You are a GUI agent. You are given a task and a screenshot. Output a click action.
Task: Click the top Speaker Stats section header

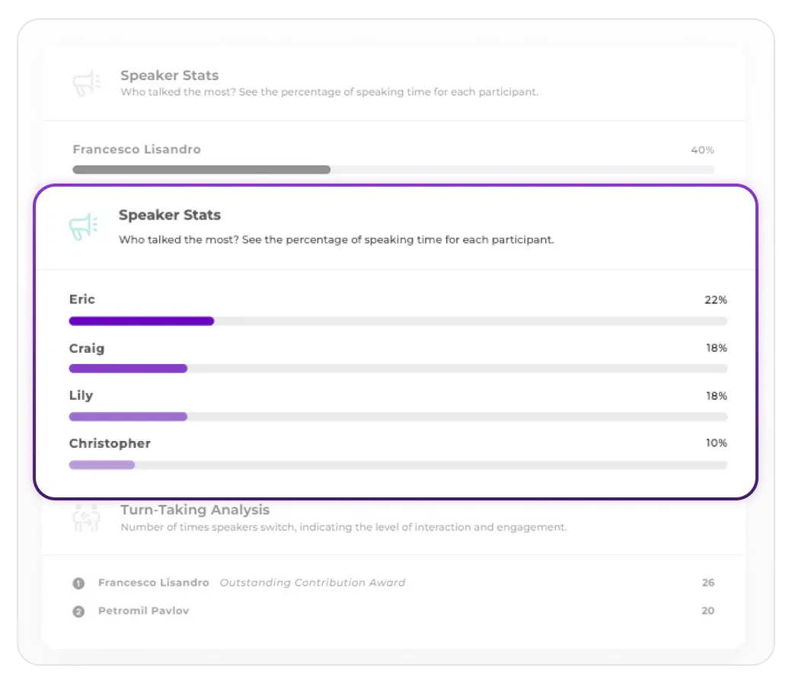point(168,75)
